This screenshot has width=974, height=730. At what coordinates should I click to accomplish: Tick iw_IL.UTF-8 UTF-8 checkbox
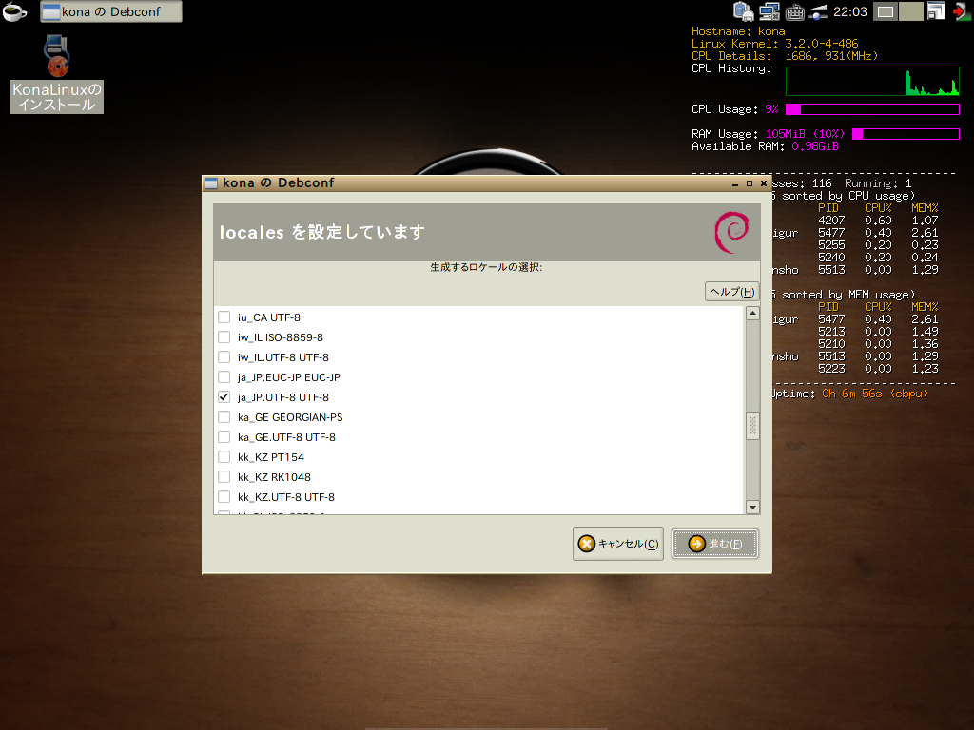coord(224,357)
